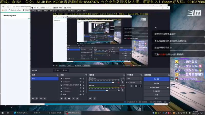The image size is (205, 115).
Task: Mute the desktop audio speaker icon
Action: pos(119,90)
